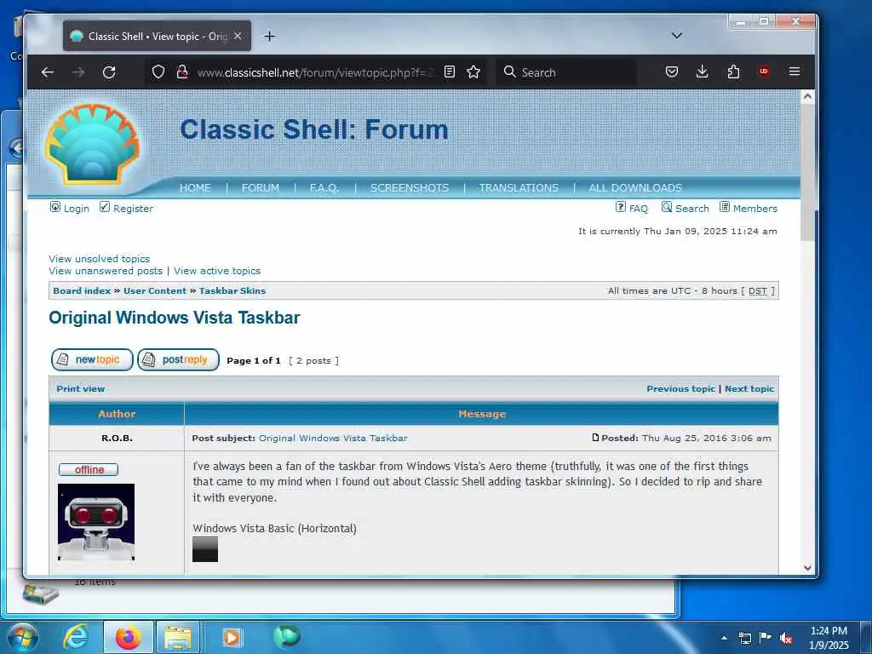
Task: Open the HOME navigation item
Action: point(195,188)
